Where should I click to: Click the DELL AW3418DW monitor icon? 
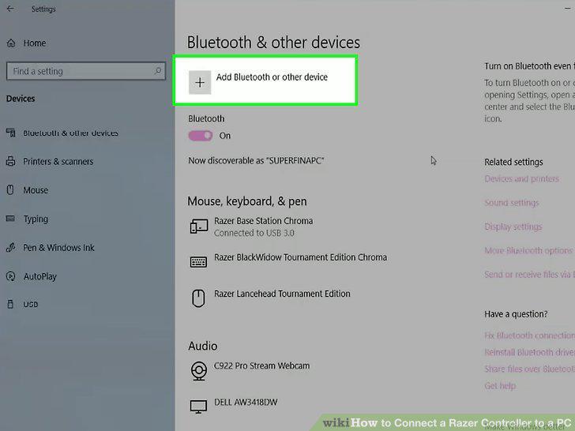click(198, 407)
